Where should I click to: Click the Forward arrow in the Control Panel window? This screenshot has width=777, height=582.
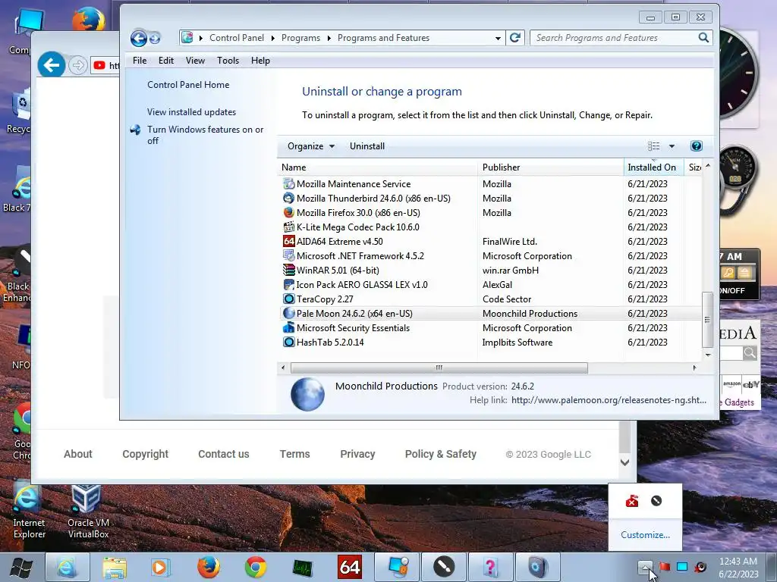(155, 38)
